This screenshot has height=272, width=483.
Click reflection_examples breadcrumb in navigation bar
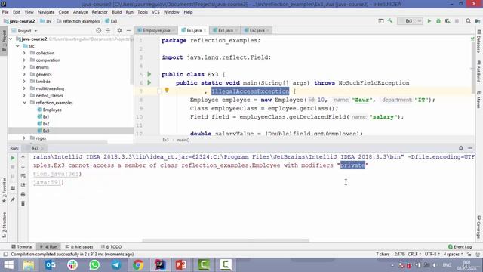[78, 21]
